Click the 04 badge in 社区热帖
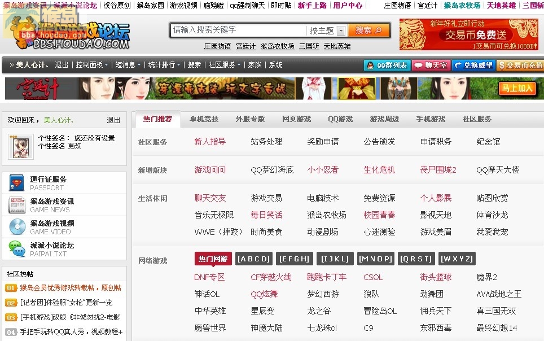 click(11, 333)
